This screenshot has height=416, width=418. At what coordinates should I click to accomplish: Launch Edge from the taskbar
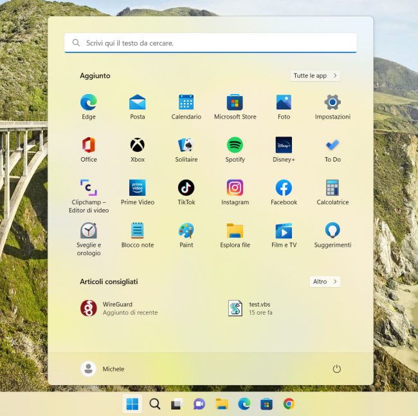pyautogui.click(x=244, y=404)
